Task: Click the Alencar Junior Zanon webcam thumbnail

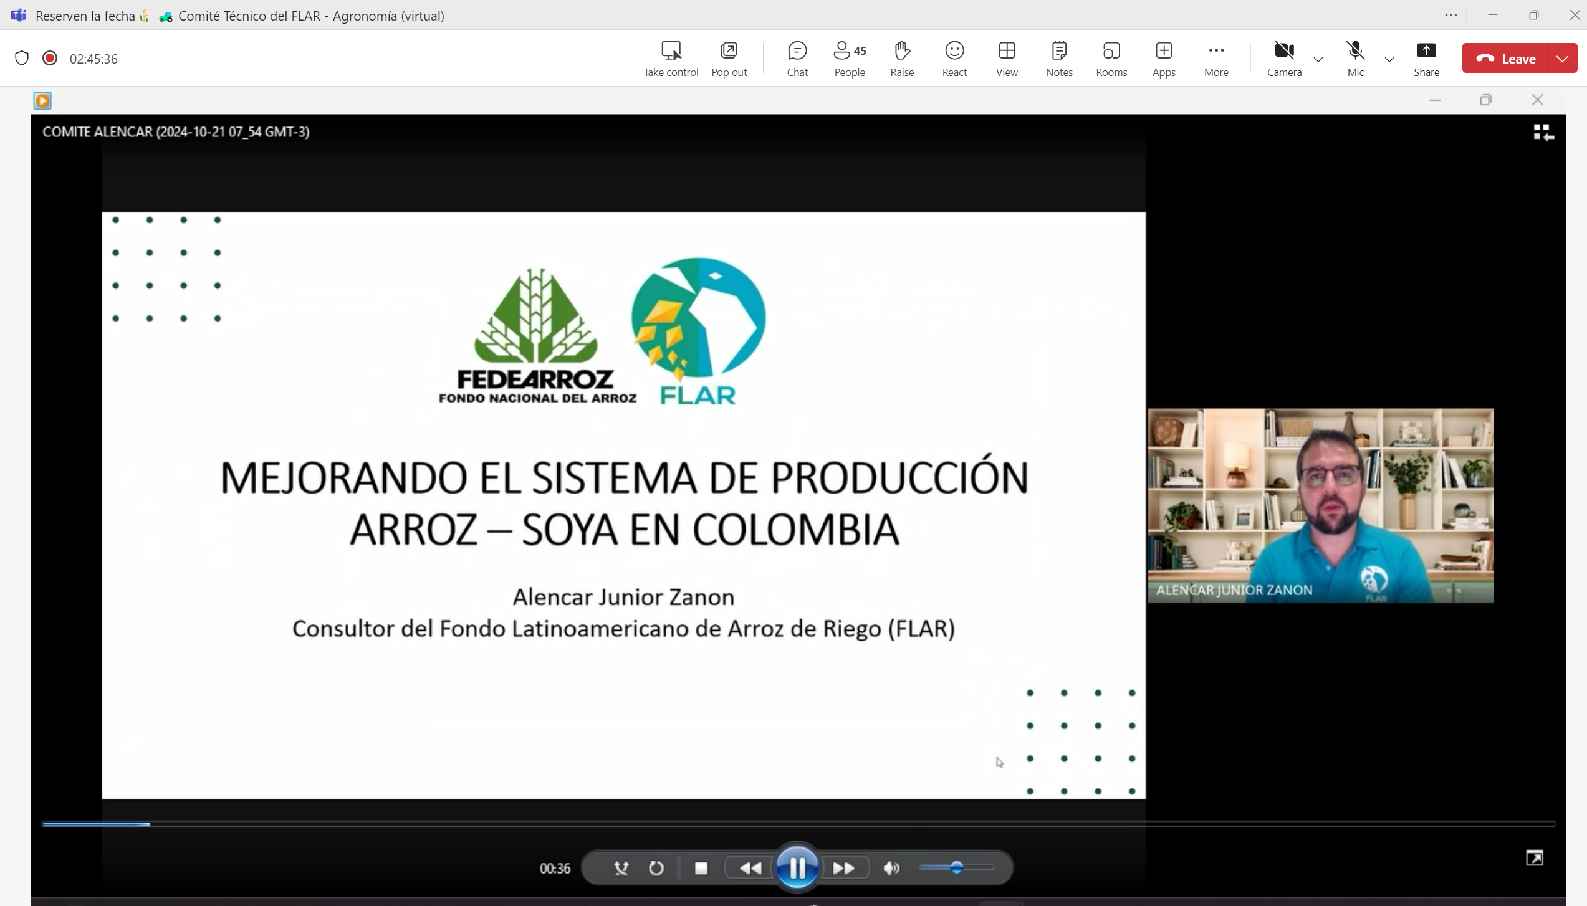Action: (1320, 505)
